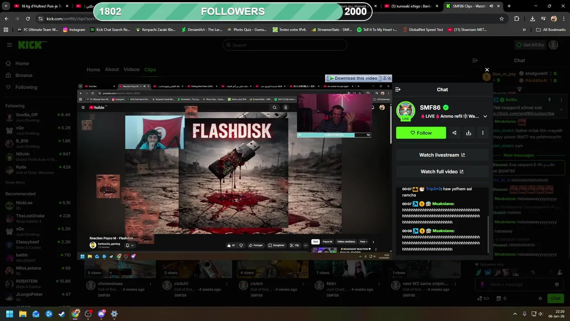The height and width of the screenshot is (321, 570).
Task: Open options for the clutch1 clip
Action: [227, 284]
